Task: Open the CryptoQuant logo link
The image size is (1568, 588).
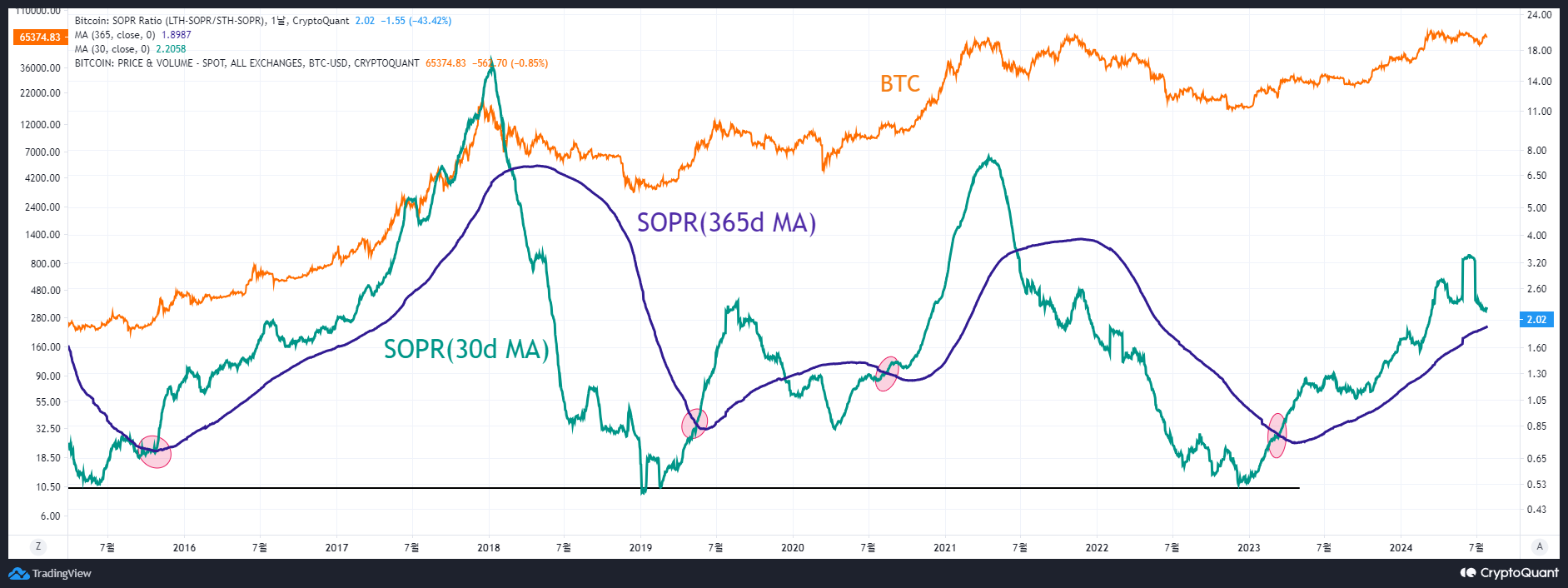Action: (1508, 573)
